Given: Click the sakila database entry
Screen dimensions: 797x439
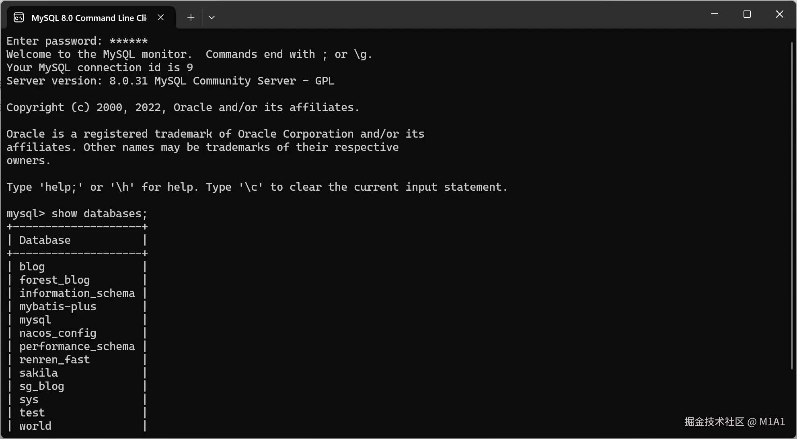Looking at the screenshot, I should (x=39, y=373).
